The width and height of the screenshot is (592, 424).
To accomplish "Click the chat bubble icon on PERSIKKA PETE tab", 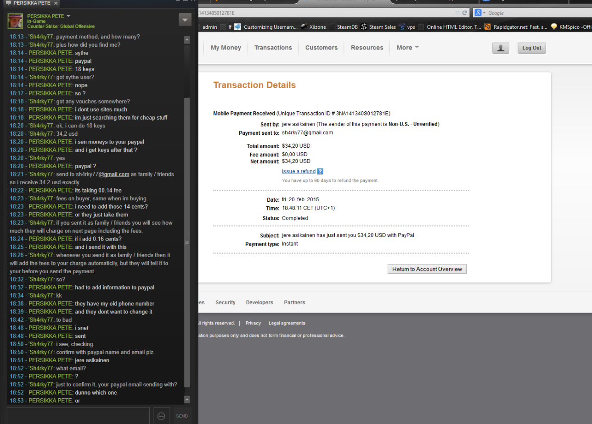I will pyautogui.click(x=8, y=3).
